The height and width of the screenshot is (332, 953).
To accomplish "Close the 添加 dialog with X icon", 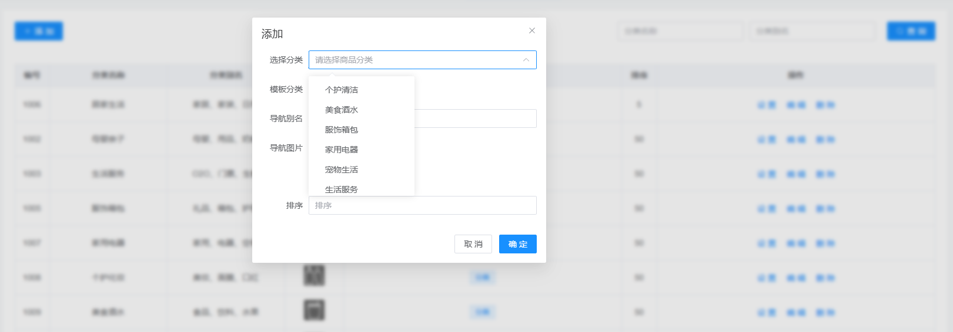I will coord(532,31).
